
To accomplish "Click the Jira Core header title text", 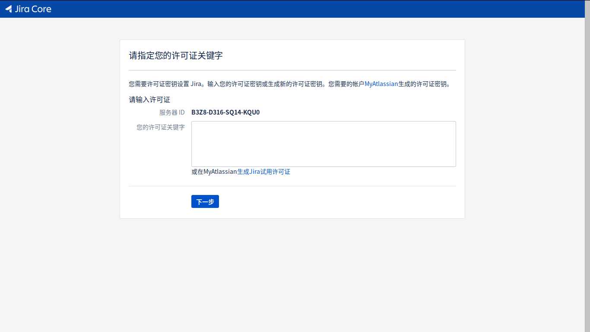I will point(33,9).
